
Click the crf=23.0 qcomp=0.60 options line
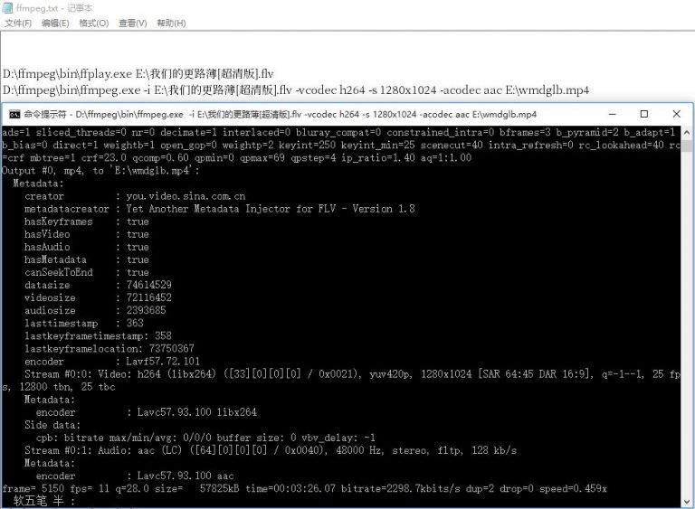click(237, 157)
